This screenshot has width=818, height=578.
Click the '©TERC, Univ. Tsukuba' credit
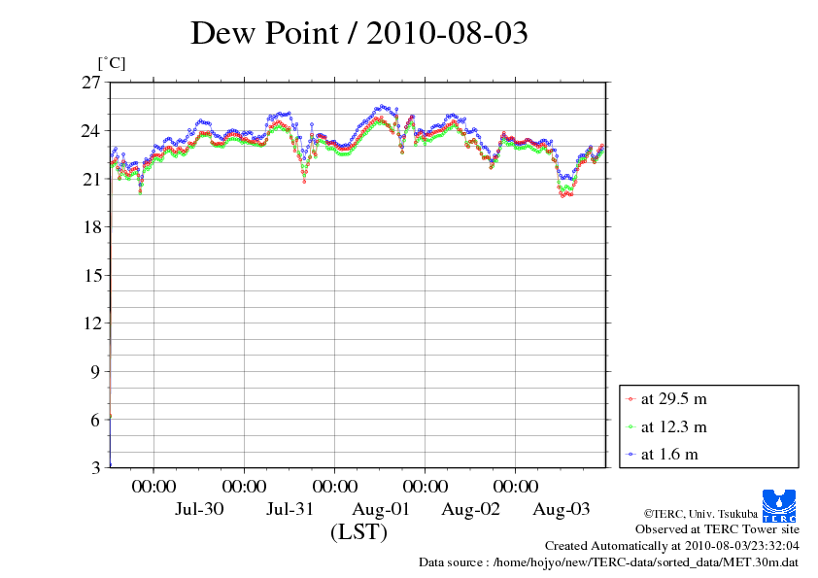click(x=700, y=514)
